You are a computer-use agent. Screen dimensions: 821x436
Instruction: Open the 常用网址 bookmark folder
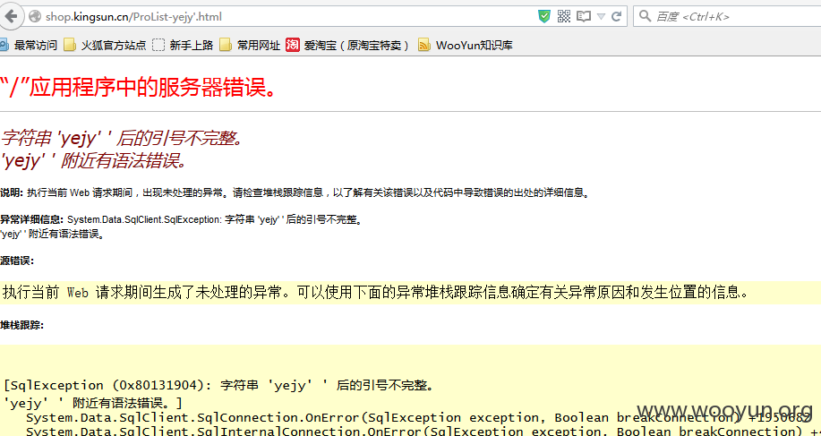pyautogui.click(x=250, y=46)
